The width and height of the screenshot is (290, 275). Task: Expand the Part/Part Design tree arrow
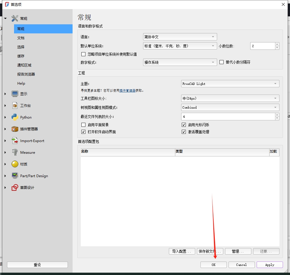click(5, 176)
